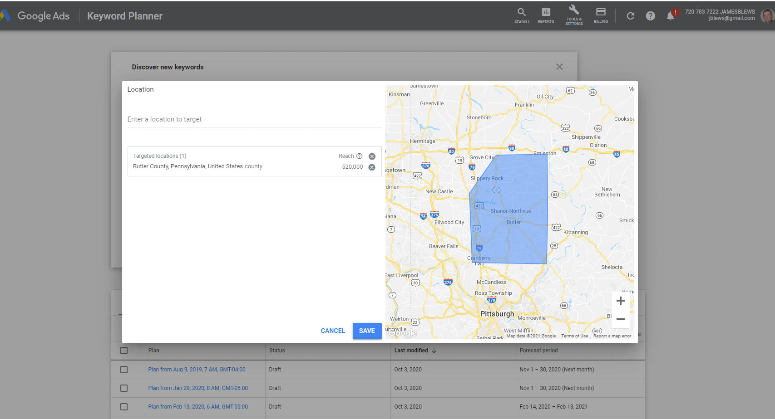Open the Billing icon
The image size is (775, 419).
point(601,15)
